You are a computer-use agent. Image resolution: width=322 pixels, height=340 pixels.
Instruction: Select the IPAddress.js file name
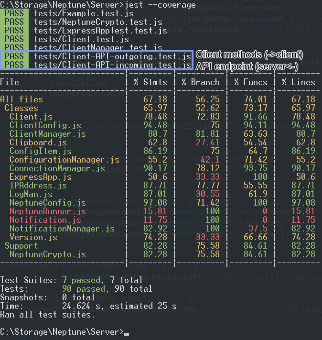click(x=38, y=186)
